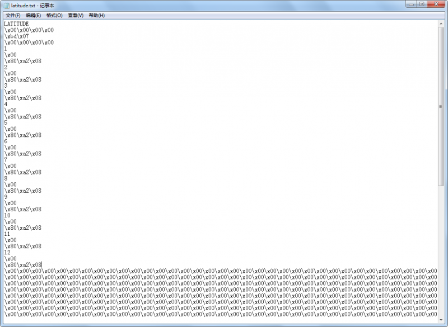Viewport: 448px width, 327px height.
Task: Minimize the Notepad window
Action: click(x=412, y=4)
